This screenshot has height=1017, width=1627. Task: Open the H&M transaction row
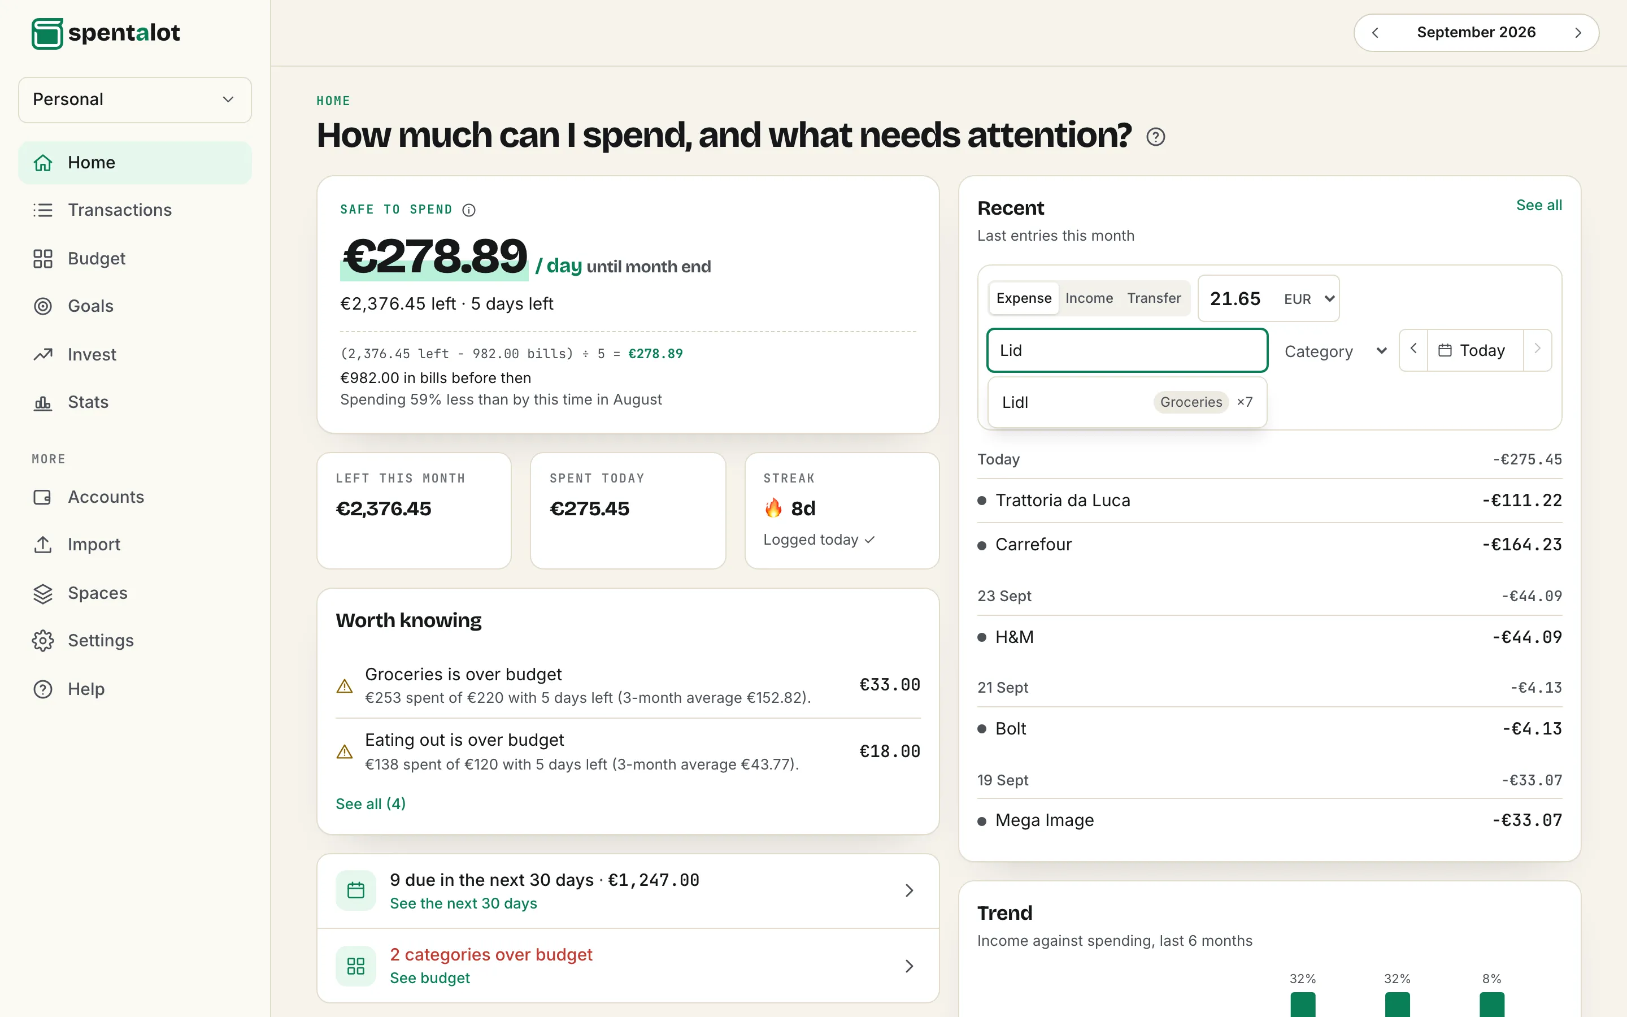(x=1269, y=637)
